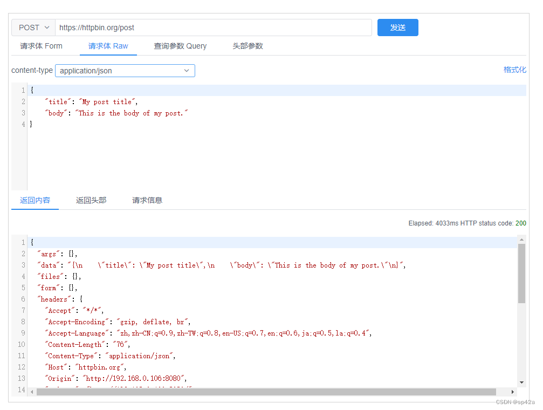Click the opening brace on request line 1
The height and width of the screenshot is (410, 543).
[x=32, y=91]
